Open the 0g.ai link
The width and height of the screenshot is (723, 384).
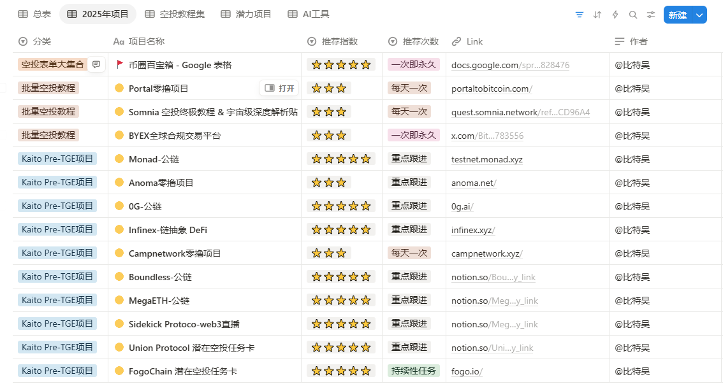pos(462,206)
